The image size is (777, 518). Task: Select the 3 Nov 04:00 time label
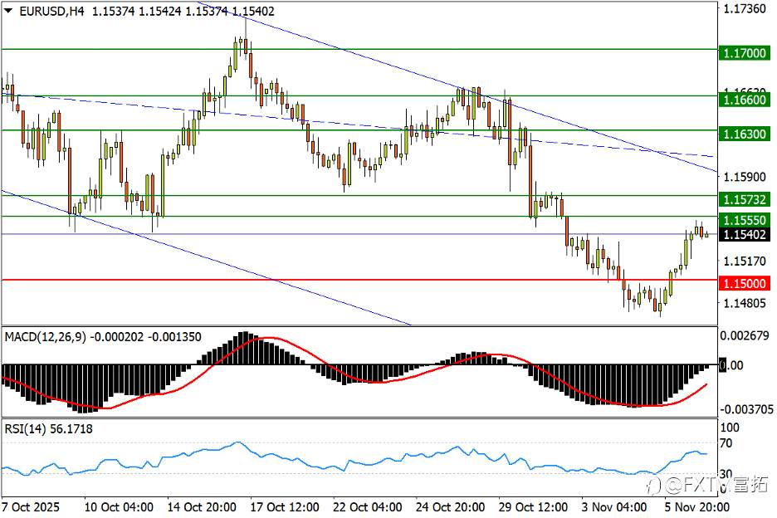pyautogui.click(x=614, y=507)
